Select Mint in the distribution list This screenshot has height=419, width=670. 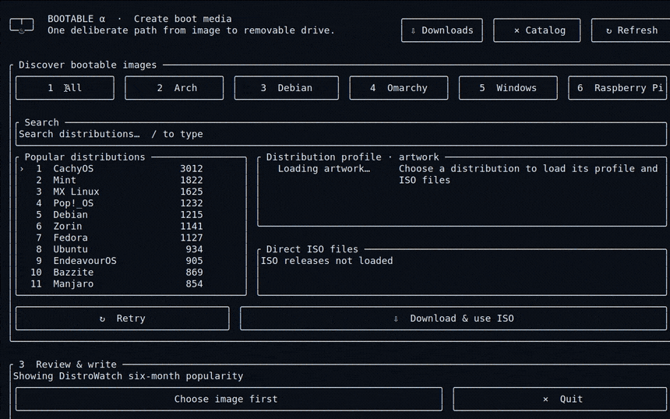pos(131,180)
